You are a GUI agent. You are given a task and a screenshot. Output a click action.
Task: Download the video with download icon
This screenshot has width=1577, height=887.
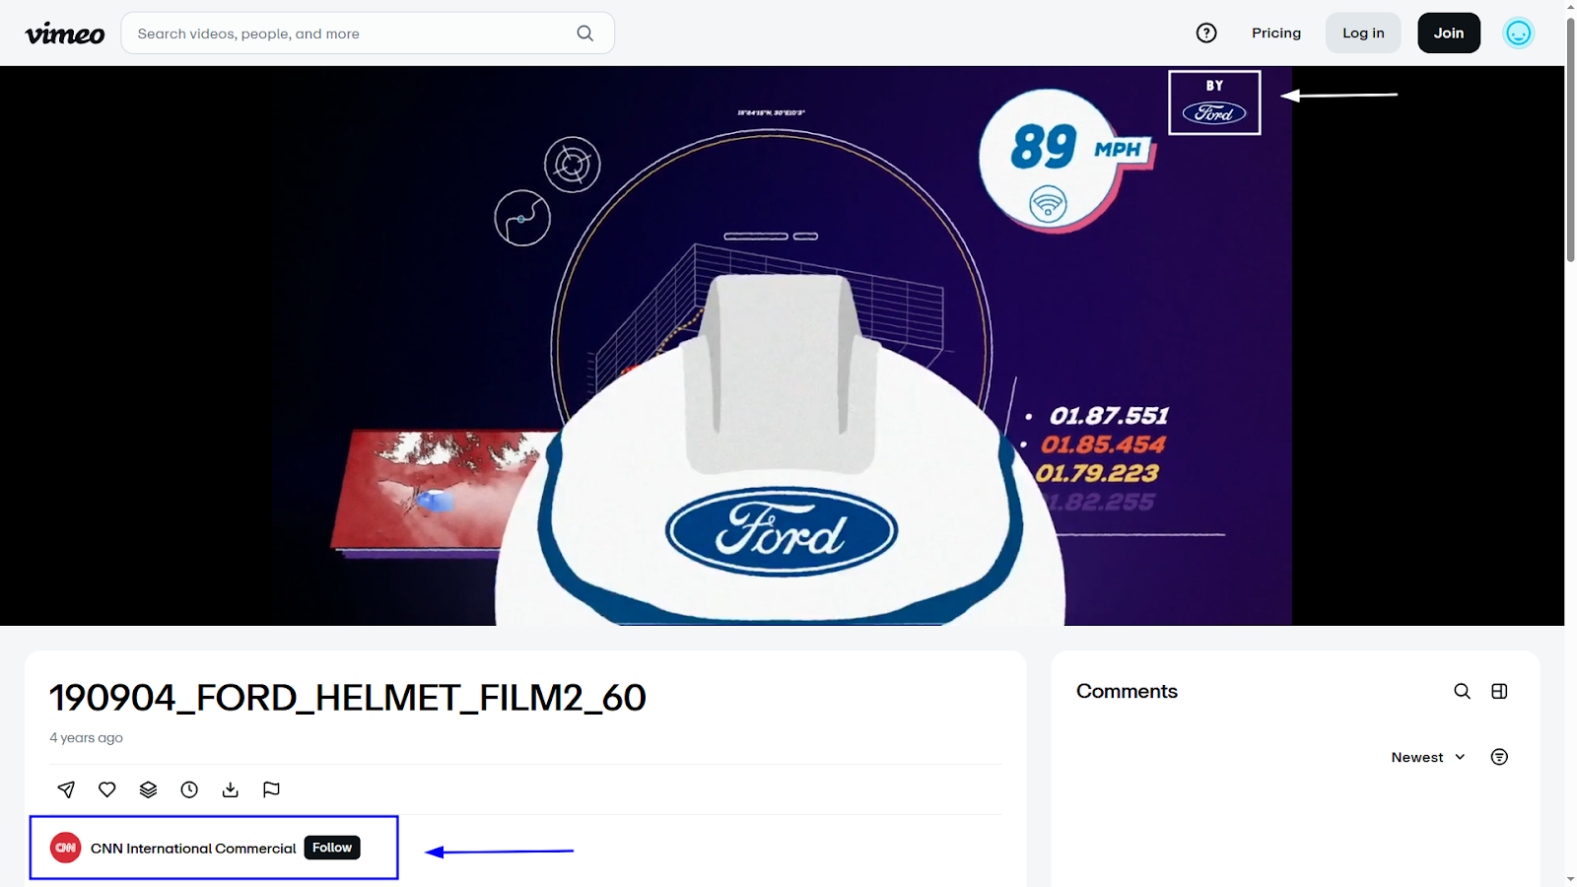click(231, 789)
